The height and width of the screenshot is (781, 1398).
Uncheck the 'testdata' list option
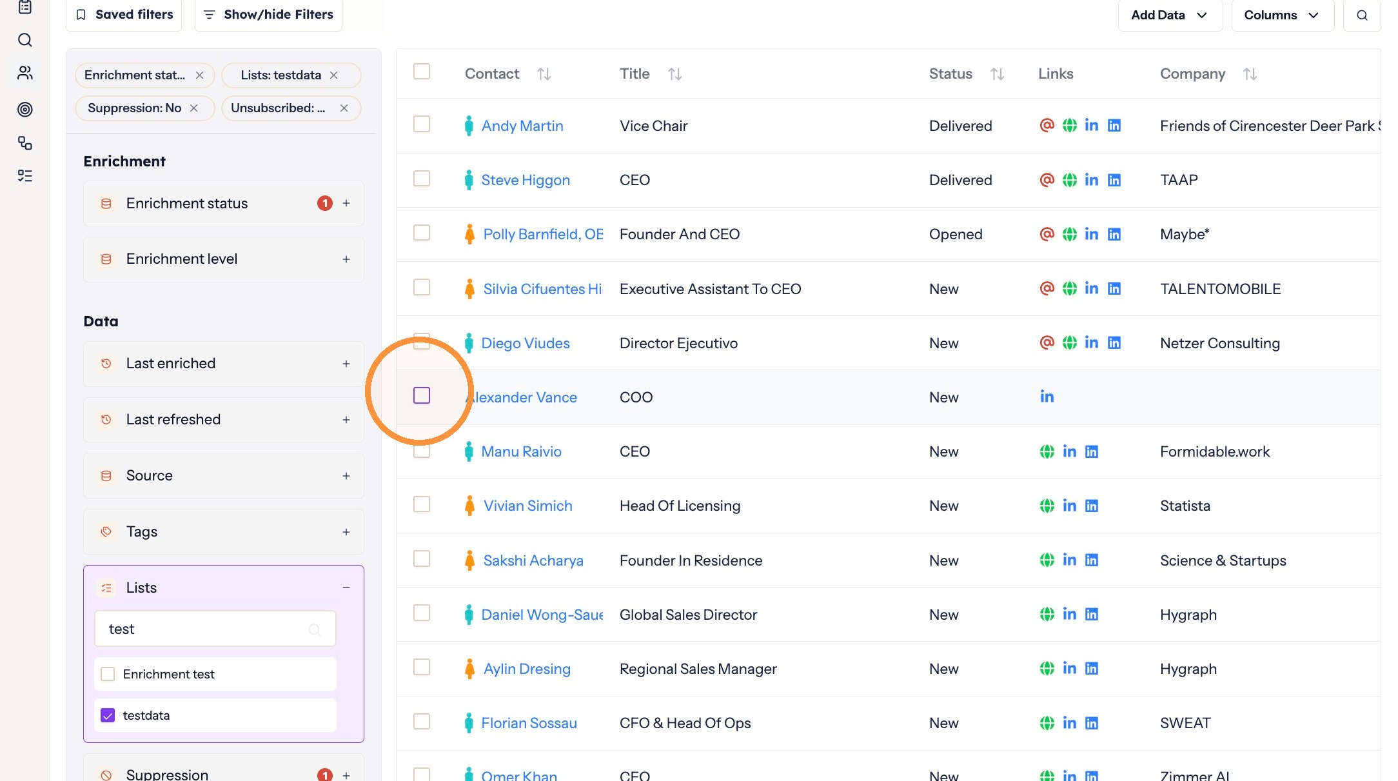pyautogui.click(x=108, y=715)
